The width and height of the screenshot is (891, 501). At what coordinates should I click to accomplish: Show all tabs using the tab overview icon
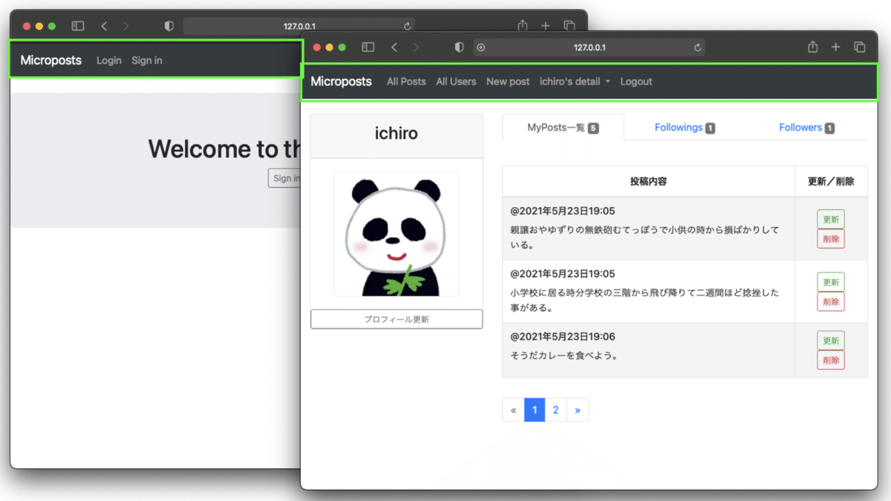click(x=860, y=47)
